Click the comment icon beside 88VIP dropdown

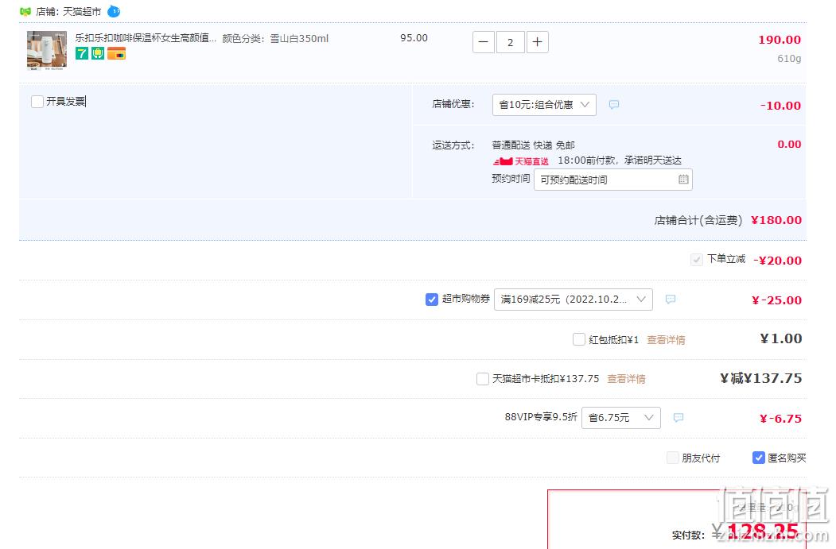pyautogui.click(x=679, y=417)
